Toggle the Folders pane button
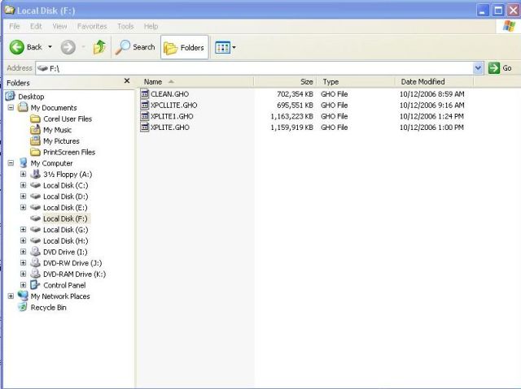The width and height of the screenshot is (521, 389). tap(185, 47)
